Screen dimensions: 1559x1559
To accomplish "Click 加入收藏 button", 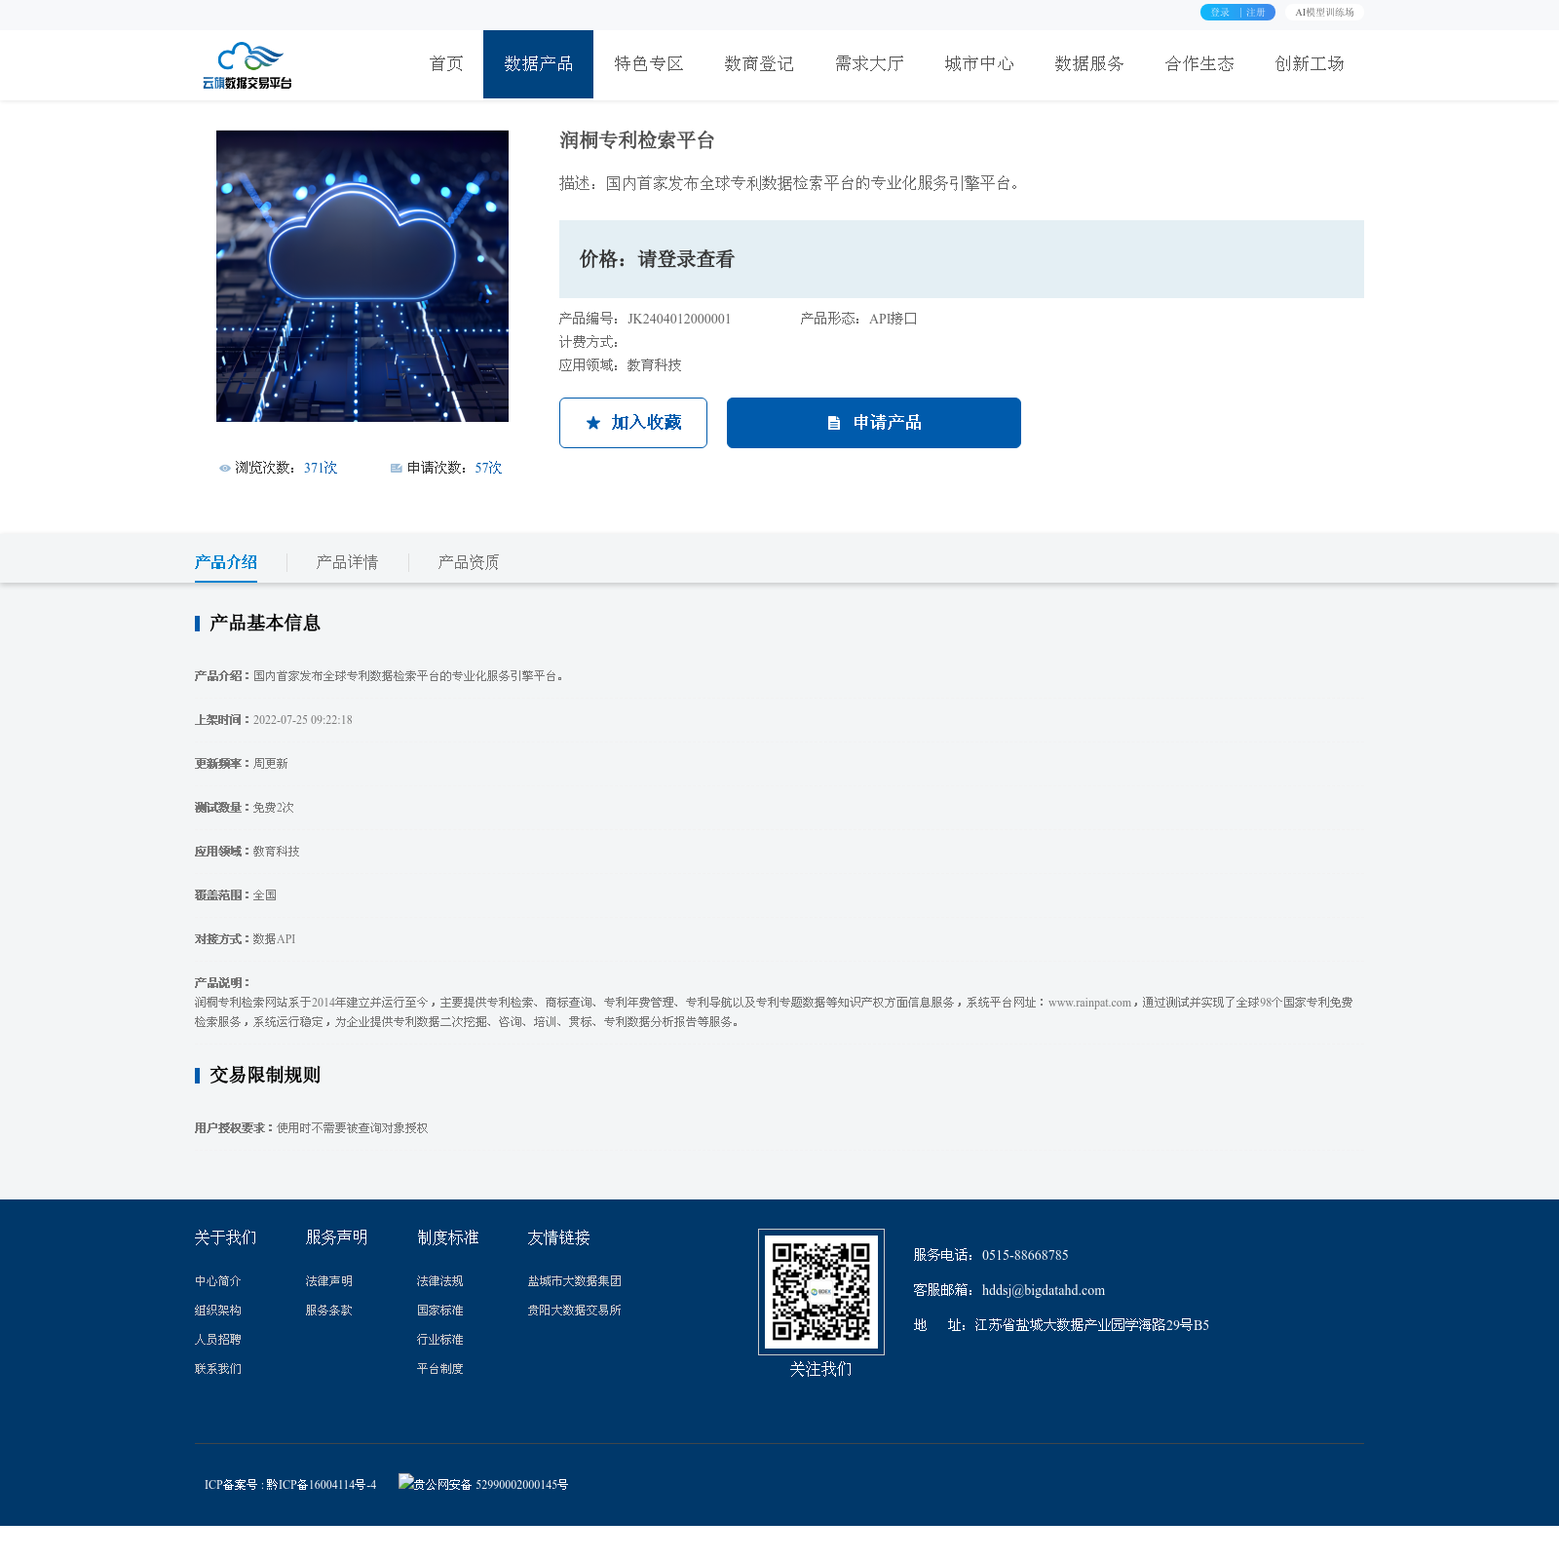I will pos(633,423).
